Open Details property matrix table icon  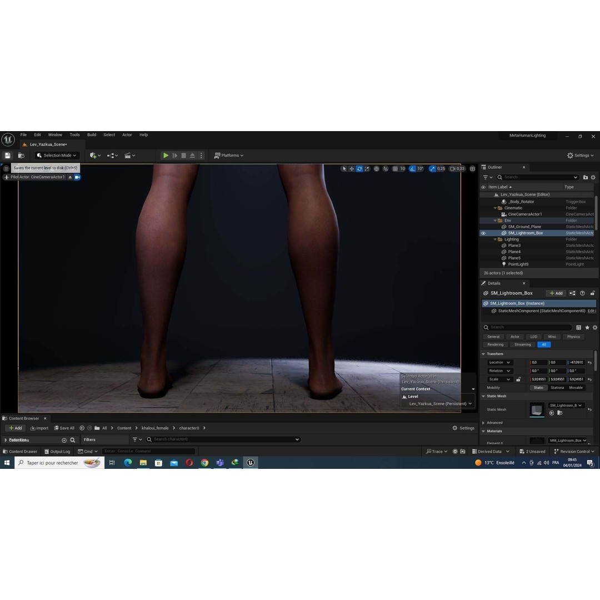(x=578, y=328)
